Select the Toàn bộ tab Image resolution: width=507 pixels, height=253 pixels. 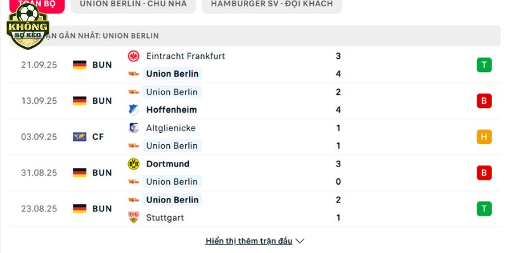point(37,4)
